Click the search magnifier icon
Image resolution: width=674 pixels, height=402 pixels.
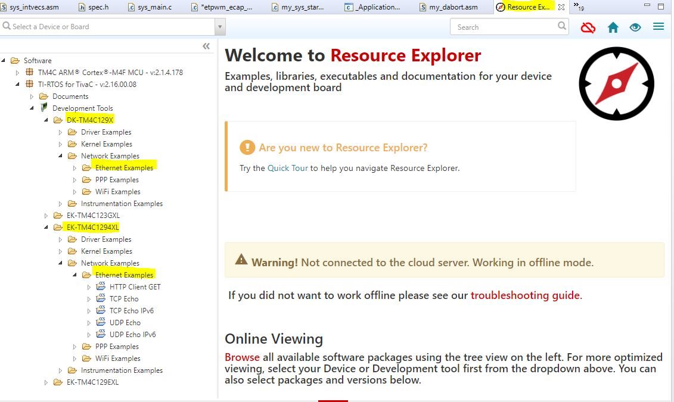pyautogui.click(x=562, y=26)
